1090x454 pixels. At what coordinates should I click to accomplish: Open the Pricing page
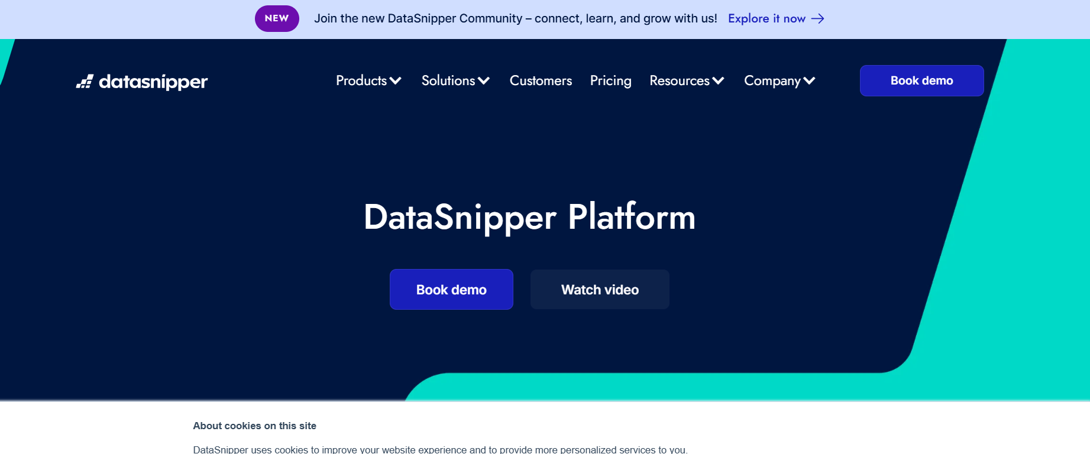(610, 81)
